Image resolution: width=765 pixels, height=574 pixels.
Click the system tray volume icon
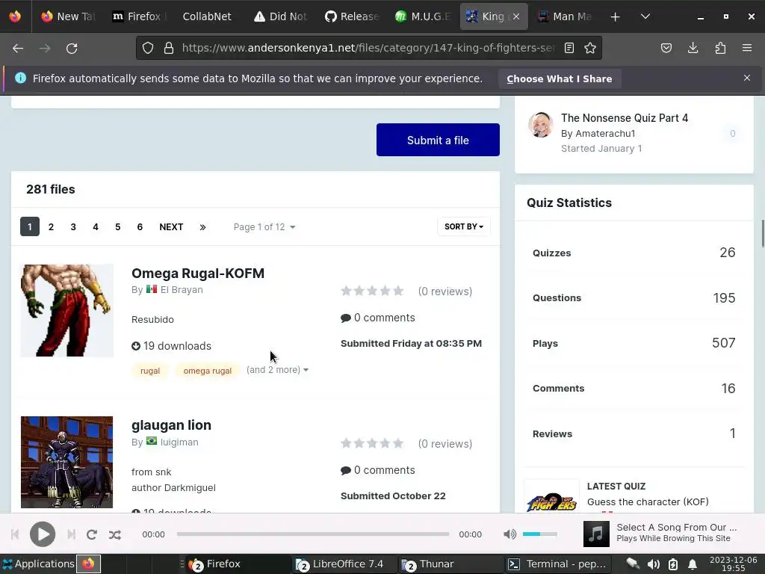pos(654,564)
